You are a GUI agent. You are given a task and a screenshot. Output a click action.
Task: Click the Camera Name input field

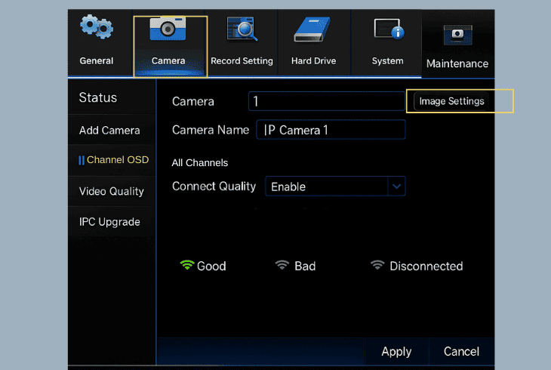click(331, 130)
